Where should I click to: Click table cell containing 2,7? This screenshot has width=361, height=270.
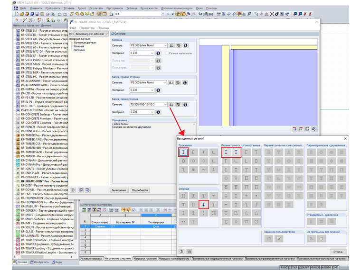point(125,226)
